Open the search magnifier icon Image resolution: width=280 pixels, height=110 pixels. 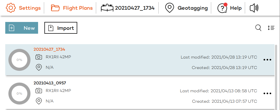pos(258,28)
